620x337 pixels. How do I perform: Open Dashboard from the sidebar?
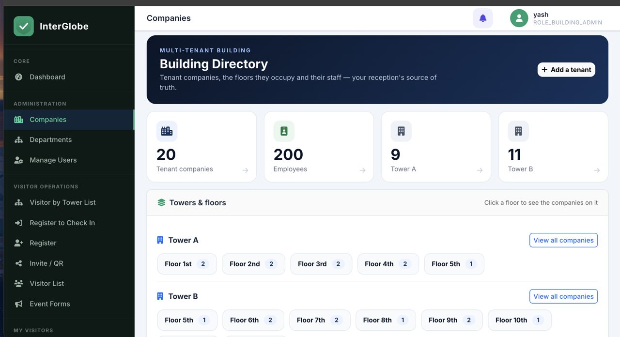pyautogui.click(x=69, y=77)
